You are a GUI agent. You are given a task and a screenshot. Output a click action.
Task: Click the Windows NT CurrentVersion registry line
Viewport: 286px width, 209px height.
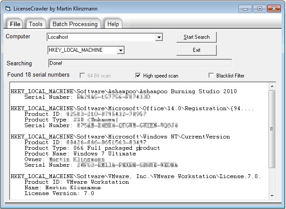click(x=120, y=137)
